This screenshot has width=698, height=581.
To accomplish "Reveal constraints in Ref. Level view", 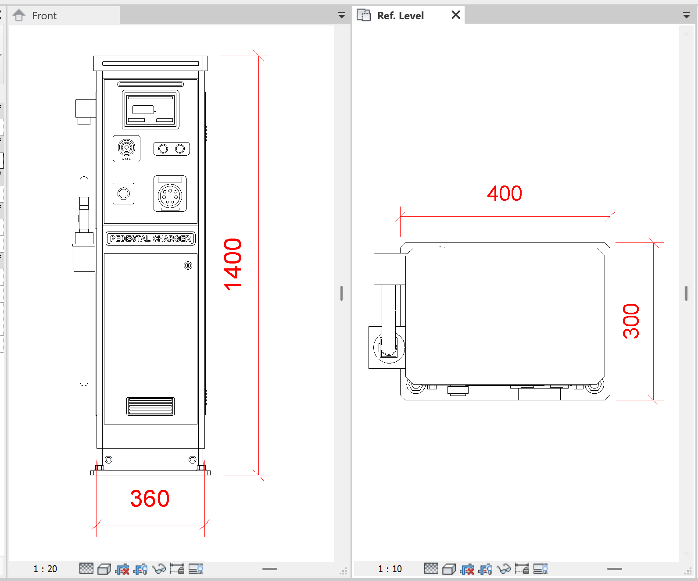I will [522, 569].
